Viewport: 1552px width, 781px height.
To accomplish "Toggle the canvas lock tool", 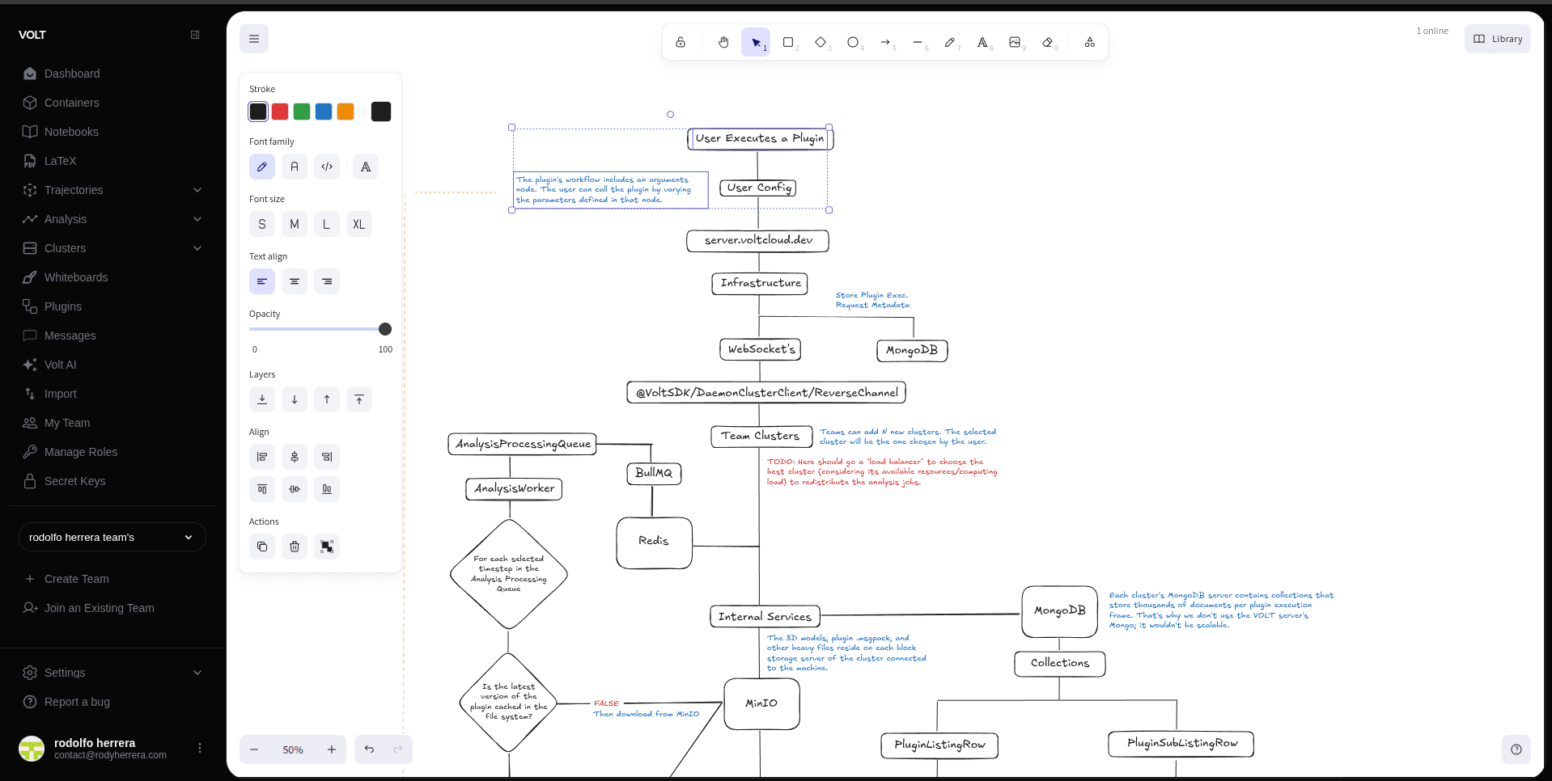I will 681,42.
